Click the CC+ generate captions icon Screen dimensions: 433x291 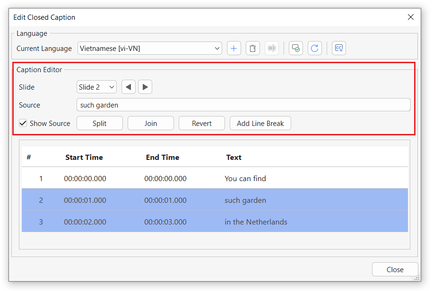click(338, 48)
